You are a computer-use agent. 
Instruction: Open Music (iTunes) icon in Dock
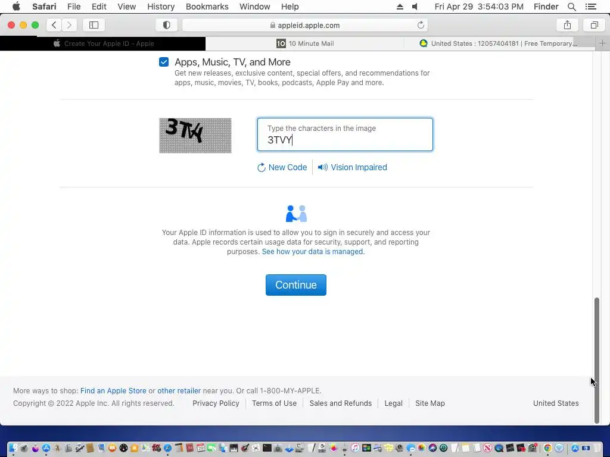coord(355,447)
